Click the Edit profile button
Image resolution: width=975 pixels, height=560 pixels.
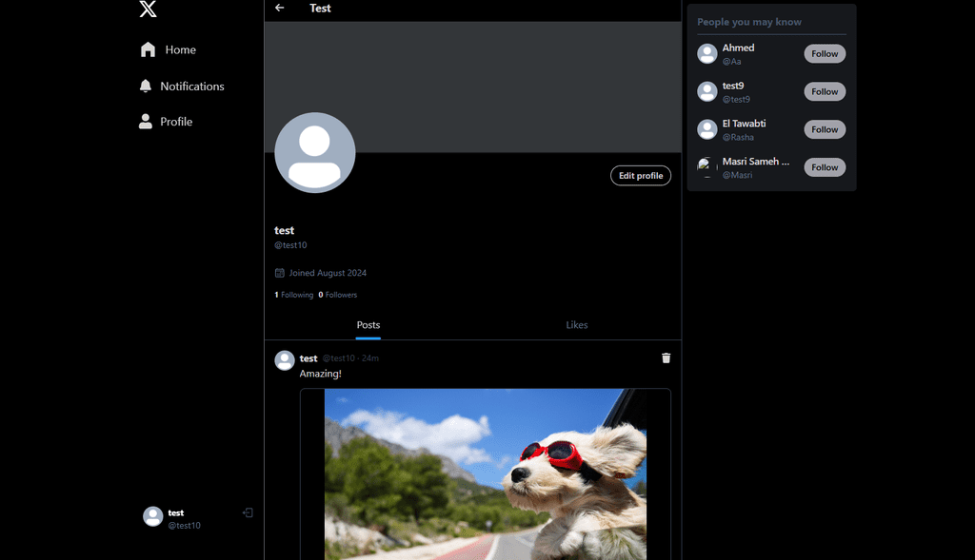[x=641, y=176]
